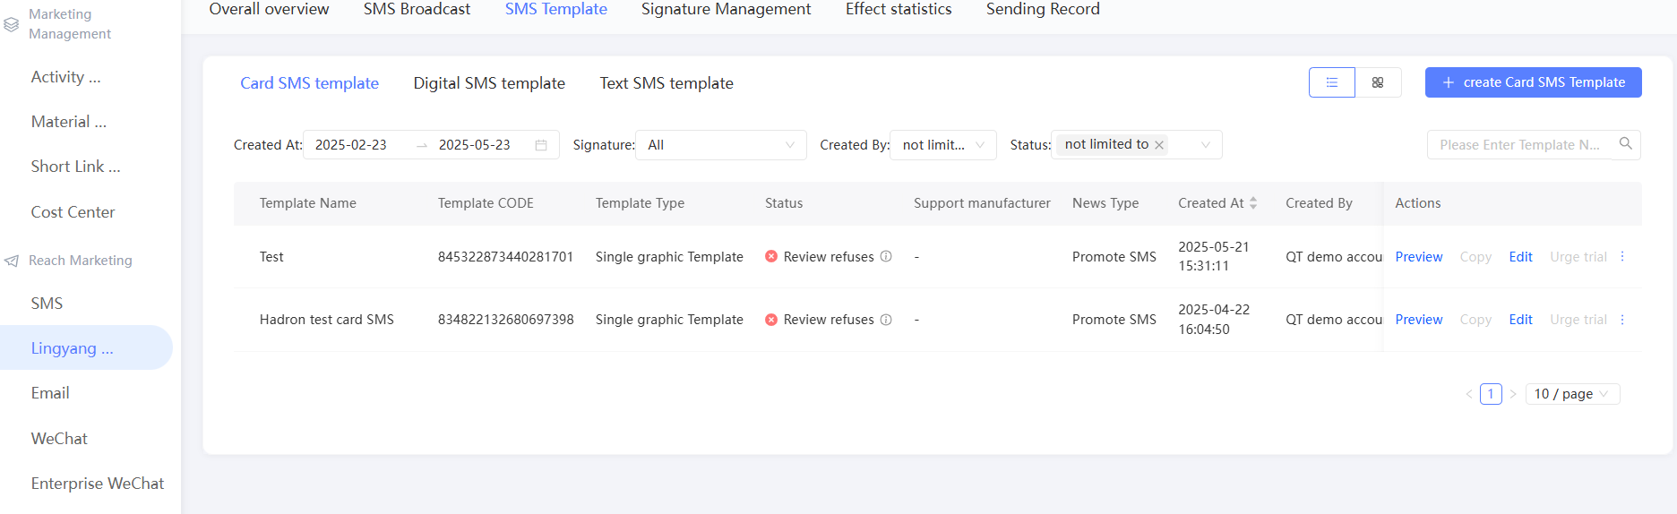Expand the Signature dropdown
The image size is (1677, 514).
789,145
